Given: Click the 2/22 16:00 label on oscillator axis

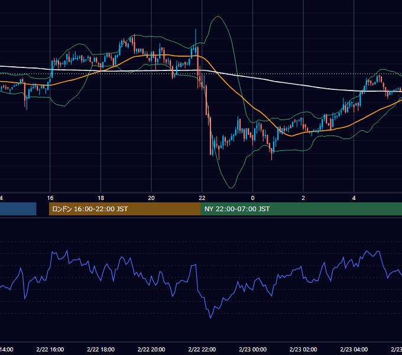Looking at the screenshot, I should (50, 349).
